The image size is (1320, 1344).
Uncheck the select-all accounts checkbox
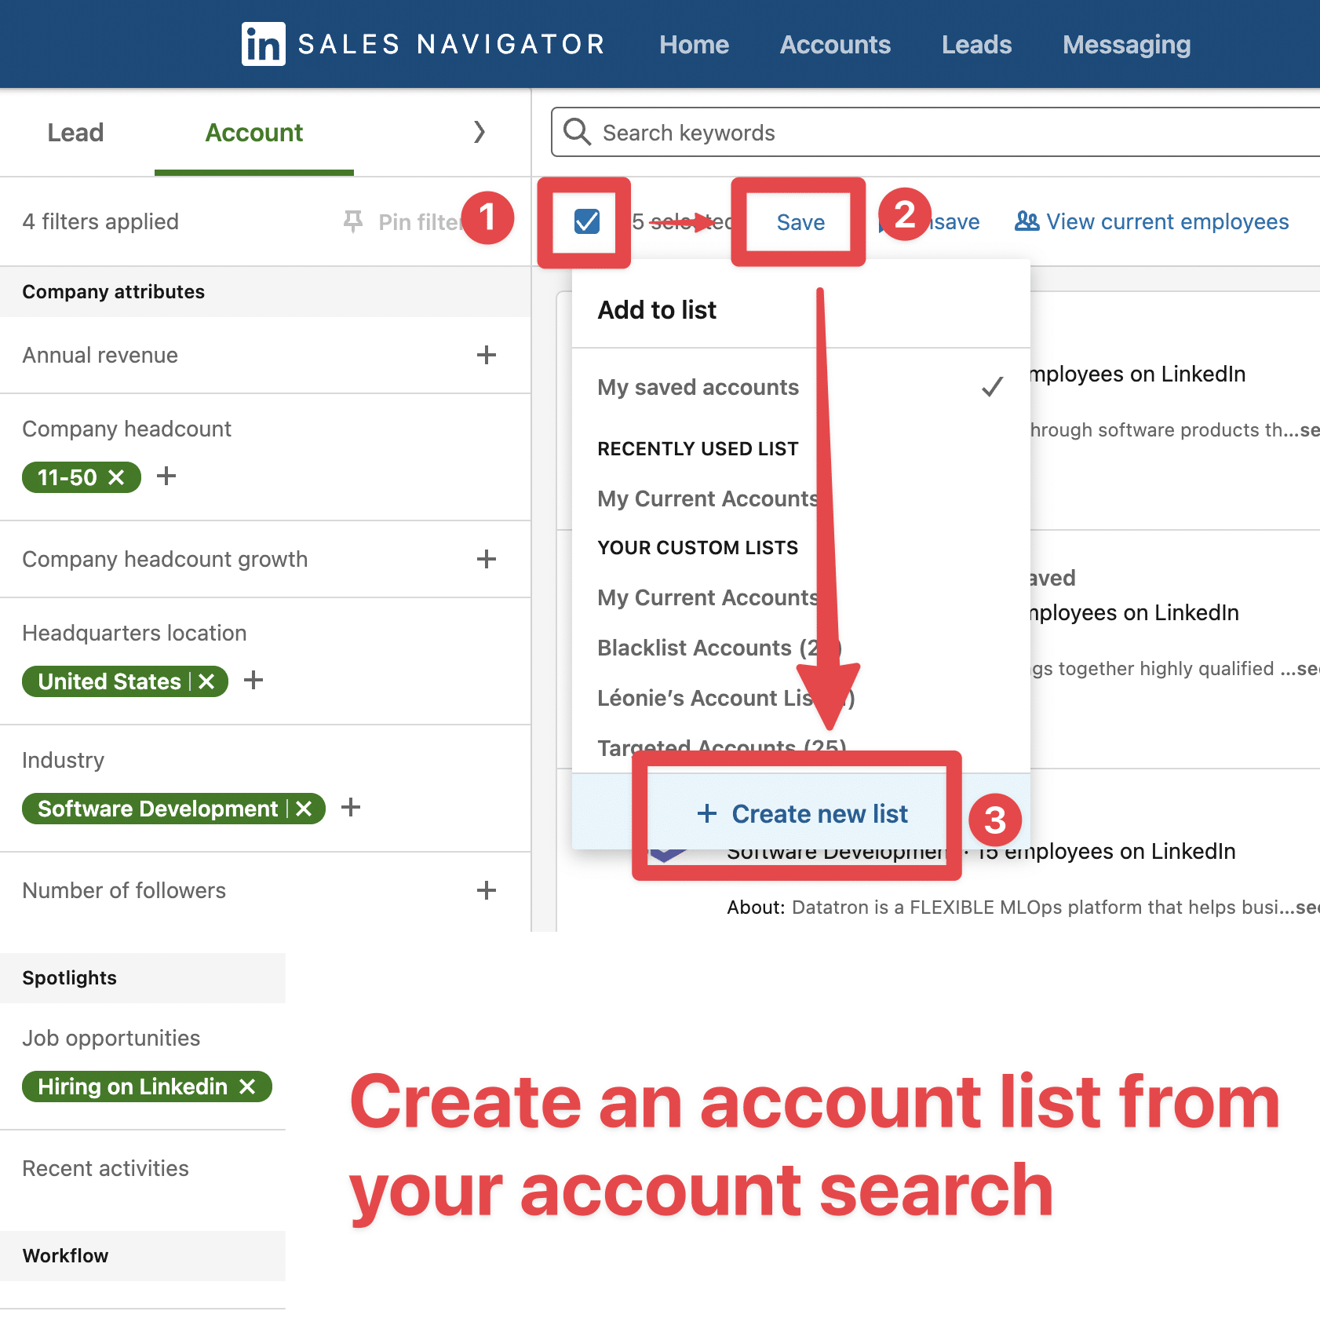pos(586,222)
